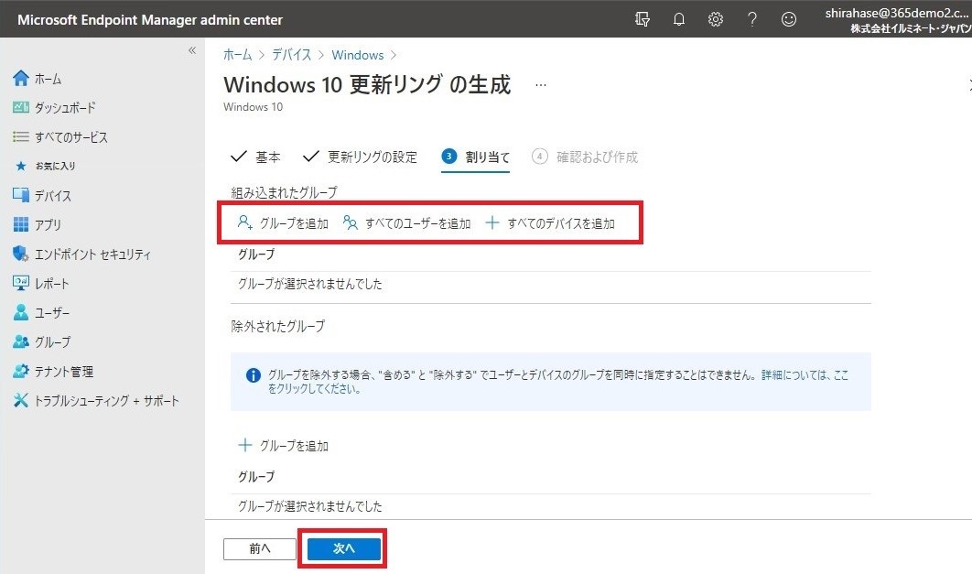Click すべてのユーザーを追加

[417, 223]
